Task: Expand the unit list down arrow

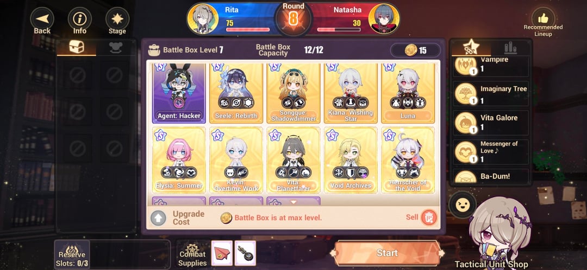Action: pos(293,202)
